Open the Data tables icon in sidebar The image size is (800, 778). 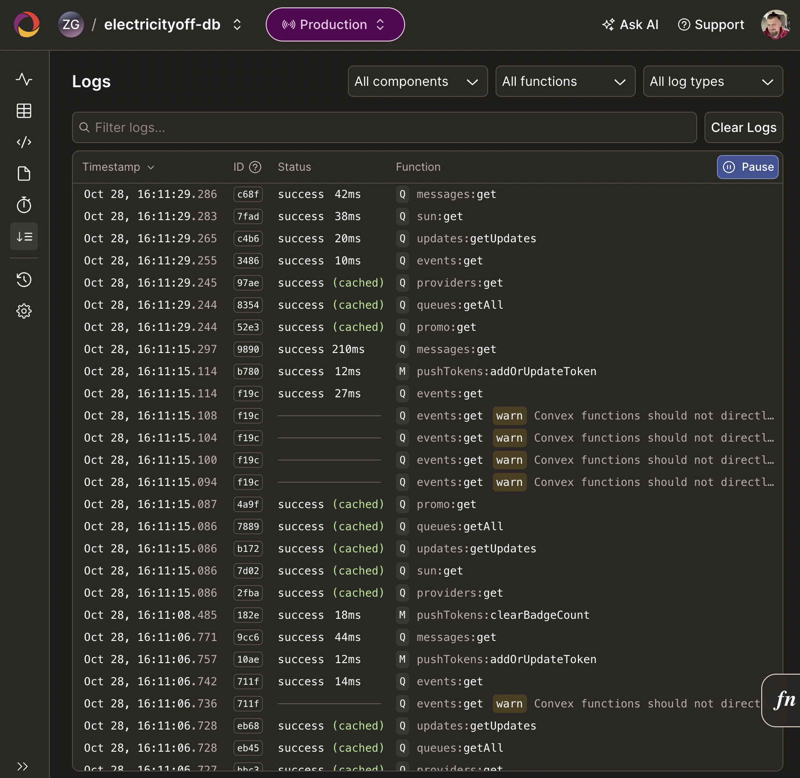[x=24, y=111]
